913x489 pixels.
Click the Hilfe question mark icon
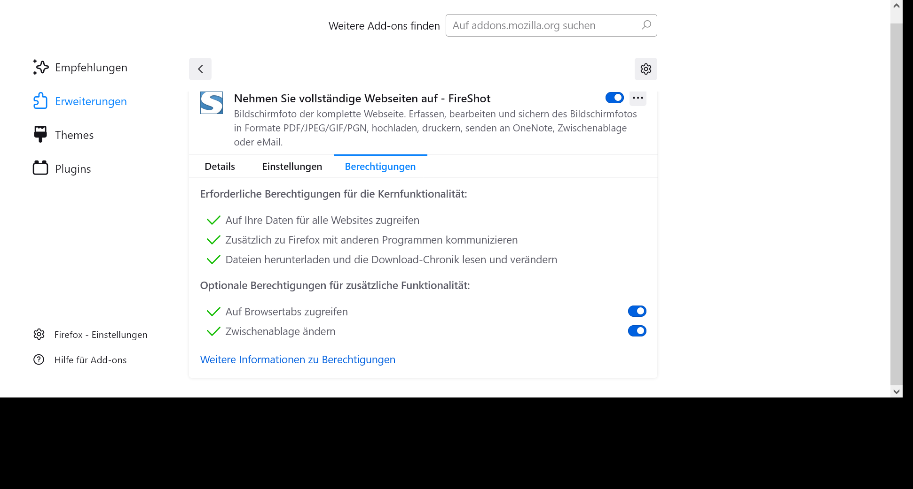[39, 359]
